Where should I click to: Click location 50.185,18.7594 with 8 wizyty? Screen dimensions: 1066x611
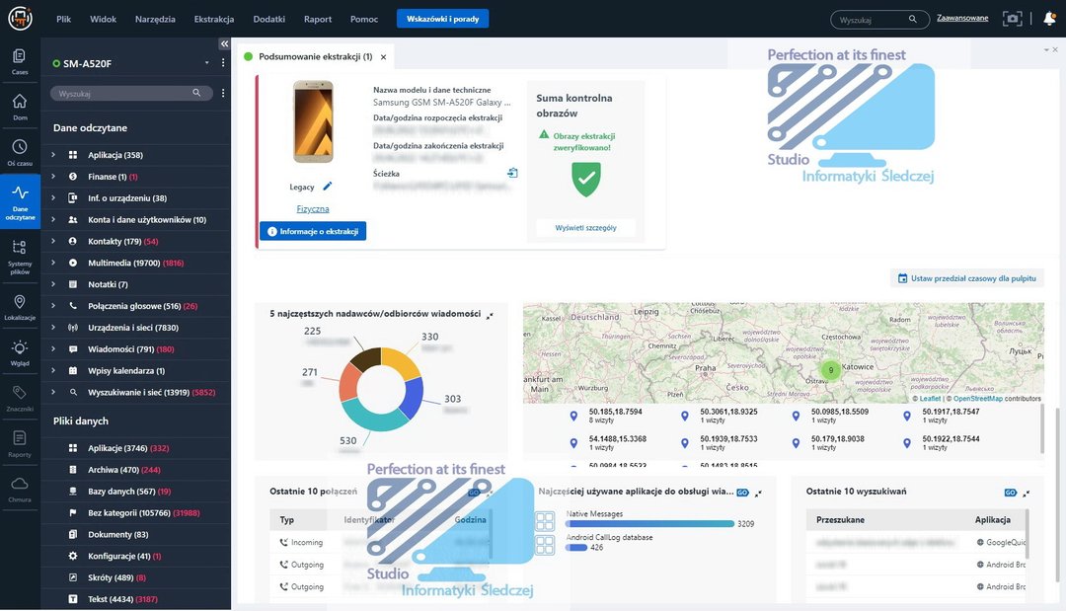point(605,416)
